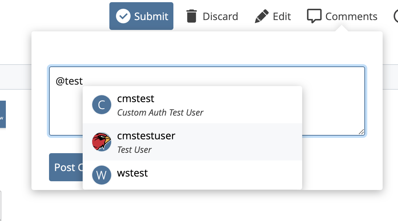This screenshot has height=221, width=398.
Task: Choose wstest from the suggestion dropdown
Action: 132,173
